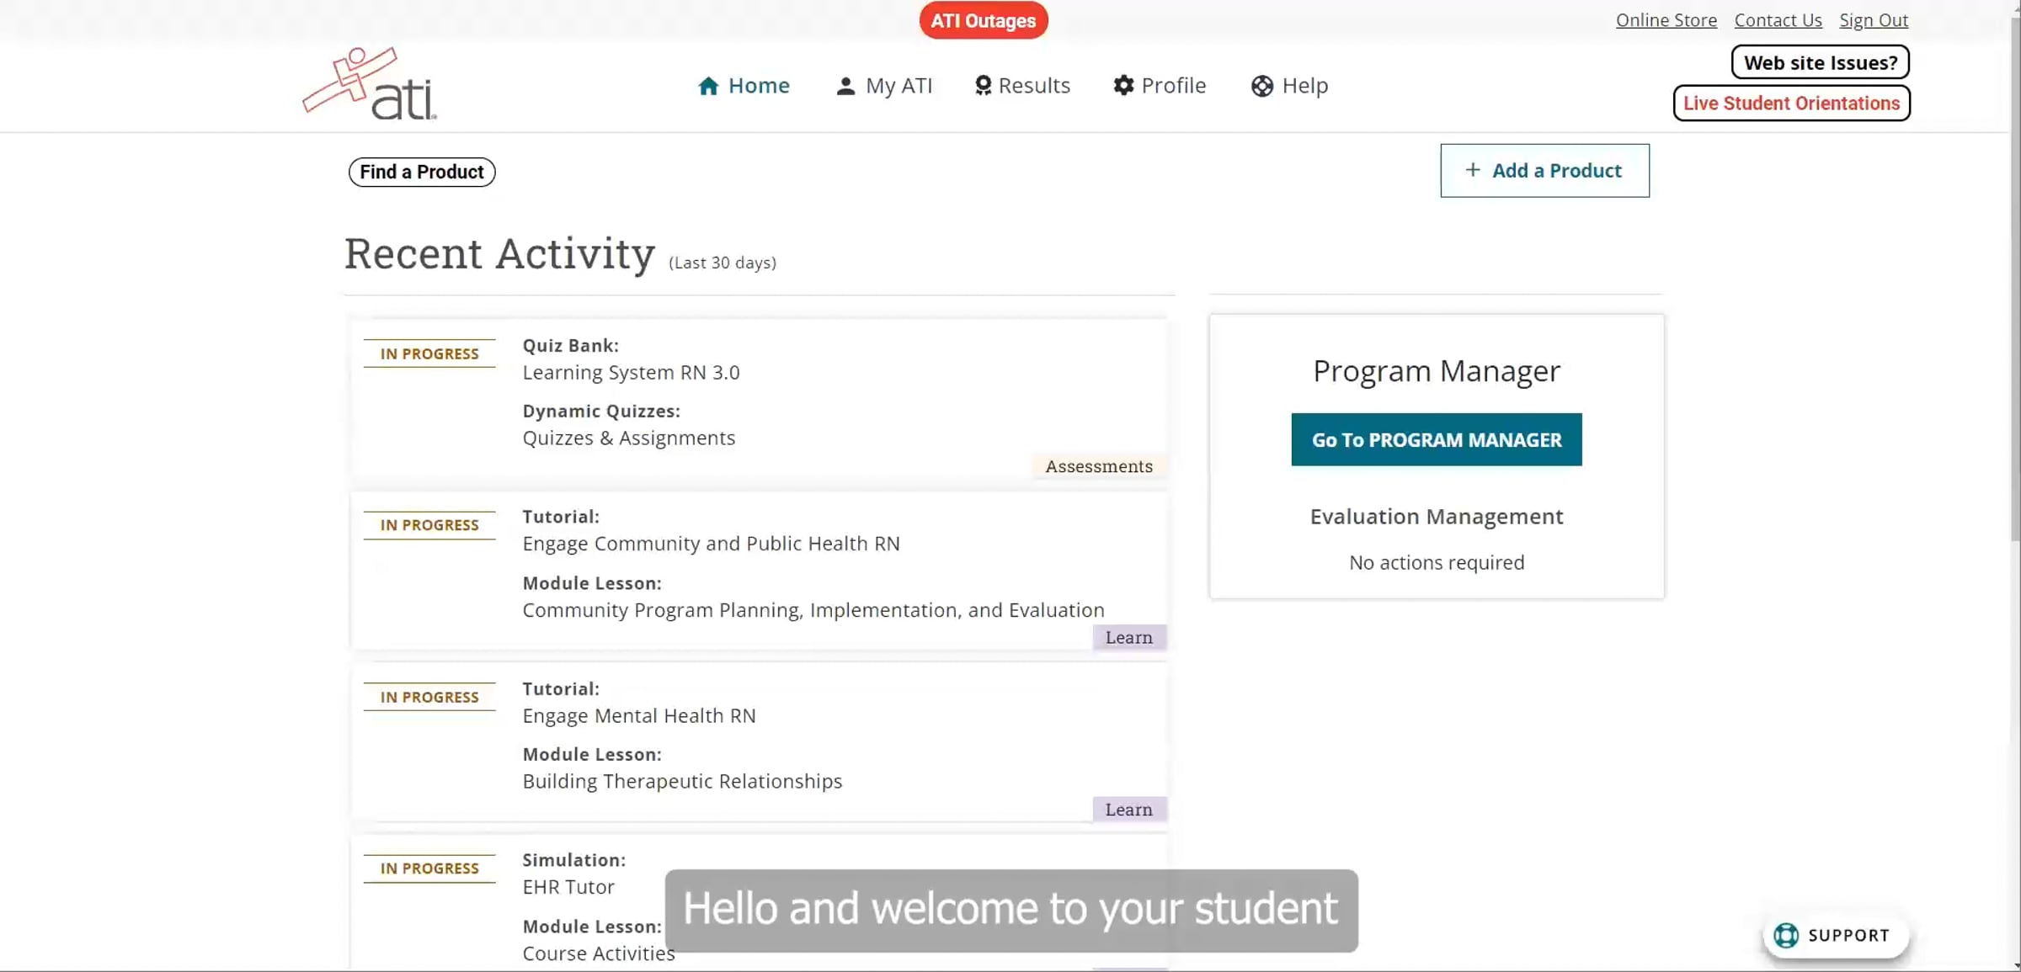Click the Add a Product label
The image size is (2021, 972).
1556,170
